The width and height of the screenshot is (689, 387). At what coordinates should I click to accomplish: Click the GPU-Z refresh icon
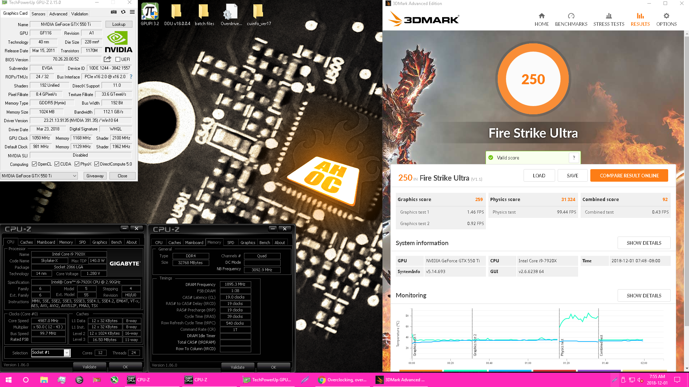click(123, 12)
